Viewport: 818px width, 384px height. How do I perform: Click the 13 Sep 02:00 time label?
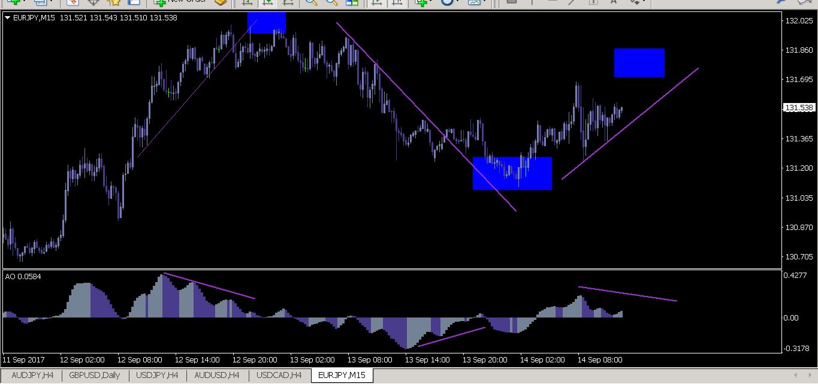[x=312, y=360]
